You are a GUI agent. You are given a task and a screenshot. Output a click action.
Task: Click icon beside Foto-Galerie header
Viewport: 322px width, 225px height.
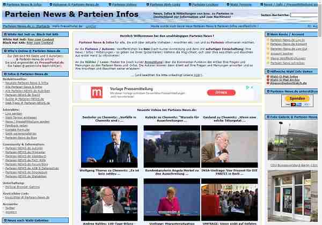[268, 117]
